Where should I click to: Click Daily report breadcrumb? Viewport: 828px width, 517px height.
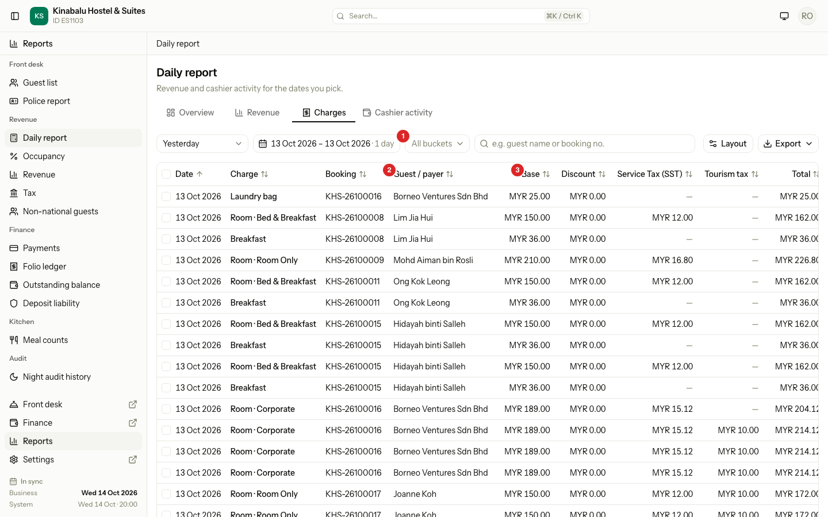(178, 44)
